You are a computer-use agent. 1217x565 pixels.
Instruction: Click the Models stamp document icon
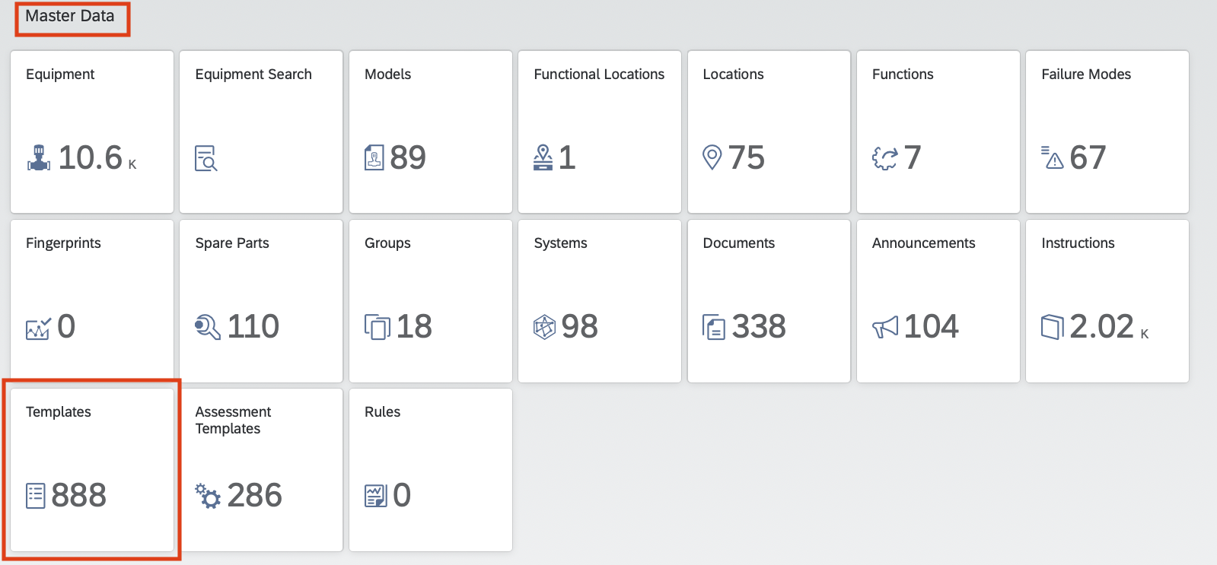pyautogui.click(x=374, y=157)
